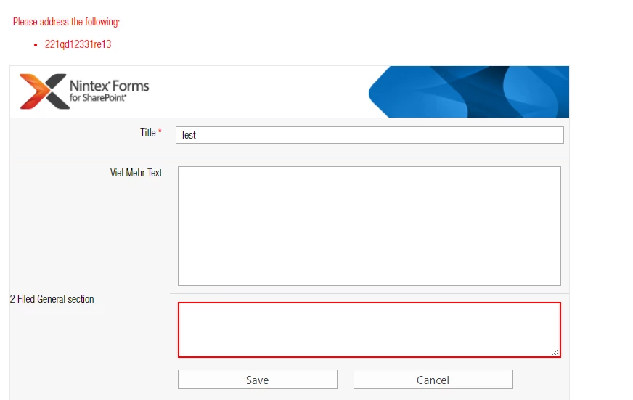The image size is (633, 400).
Task: Click the "Please address the following:" message
Action: coord(66,22)
